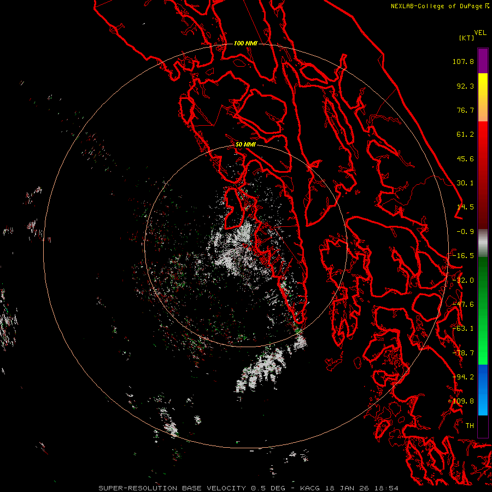492x492 pixels.
Task: Click the -16.5 velocity scale value
Action: click(x=463, y=256)
